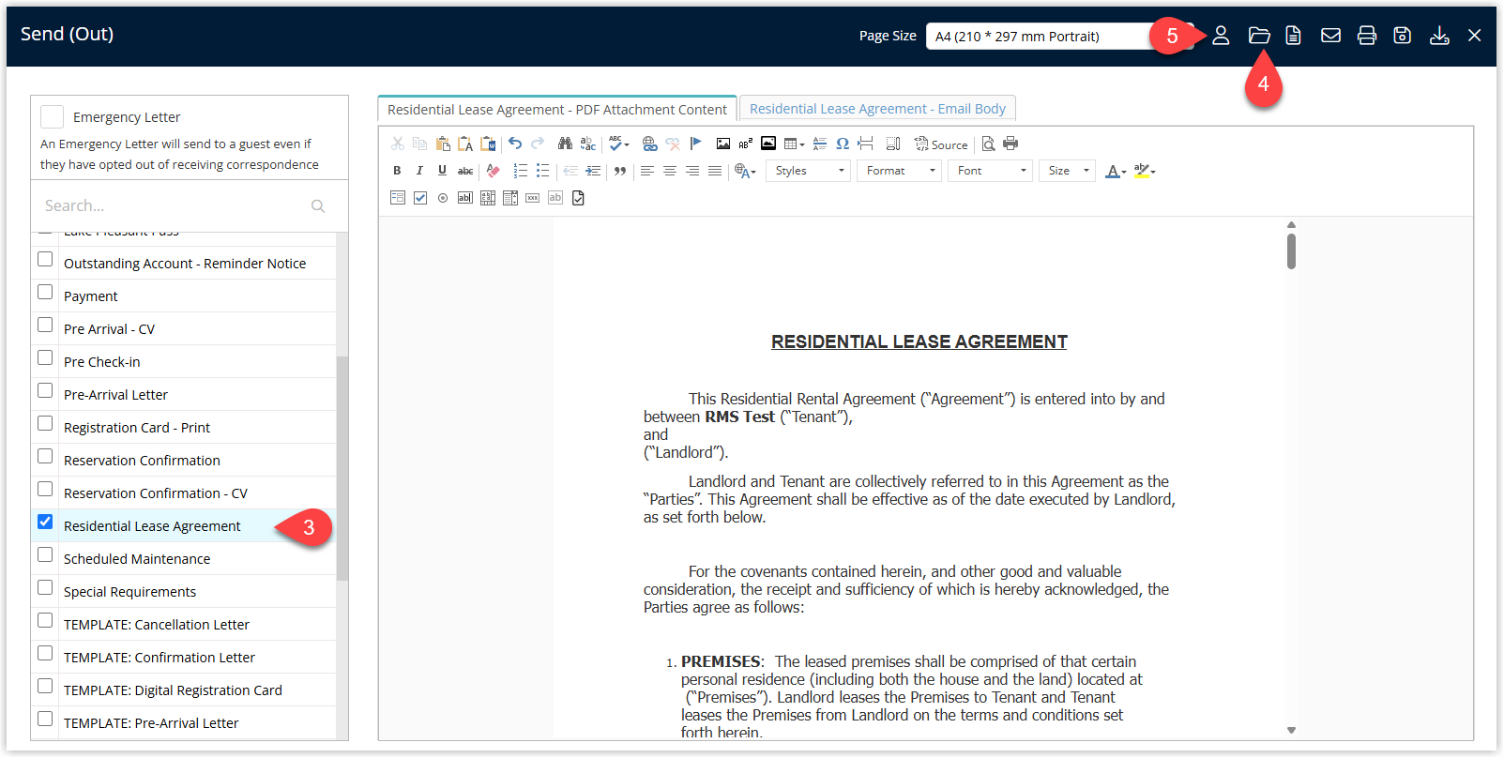
Task: Click the save disk icon in header
Action: pyautogui.click(x=1403, y=36)
